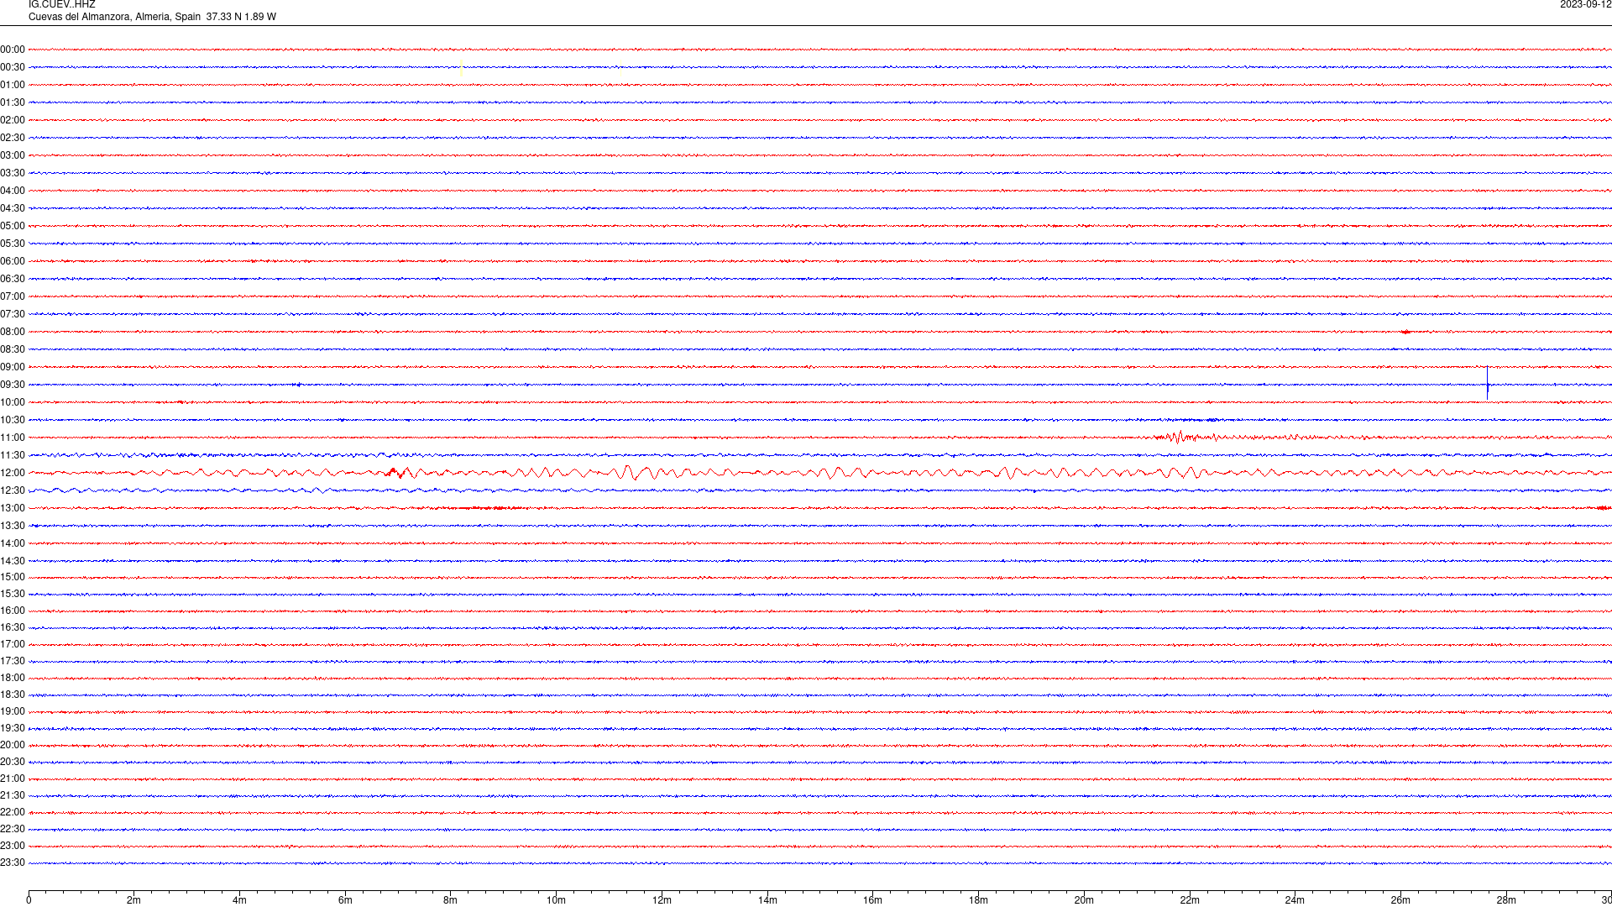Click the 4m tick on time axis
The width and height of the screenshot is (1612, 907).
[239, 899]
